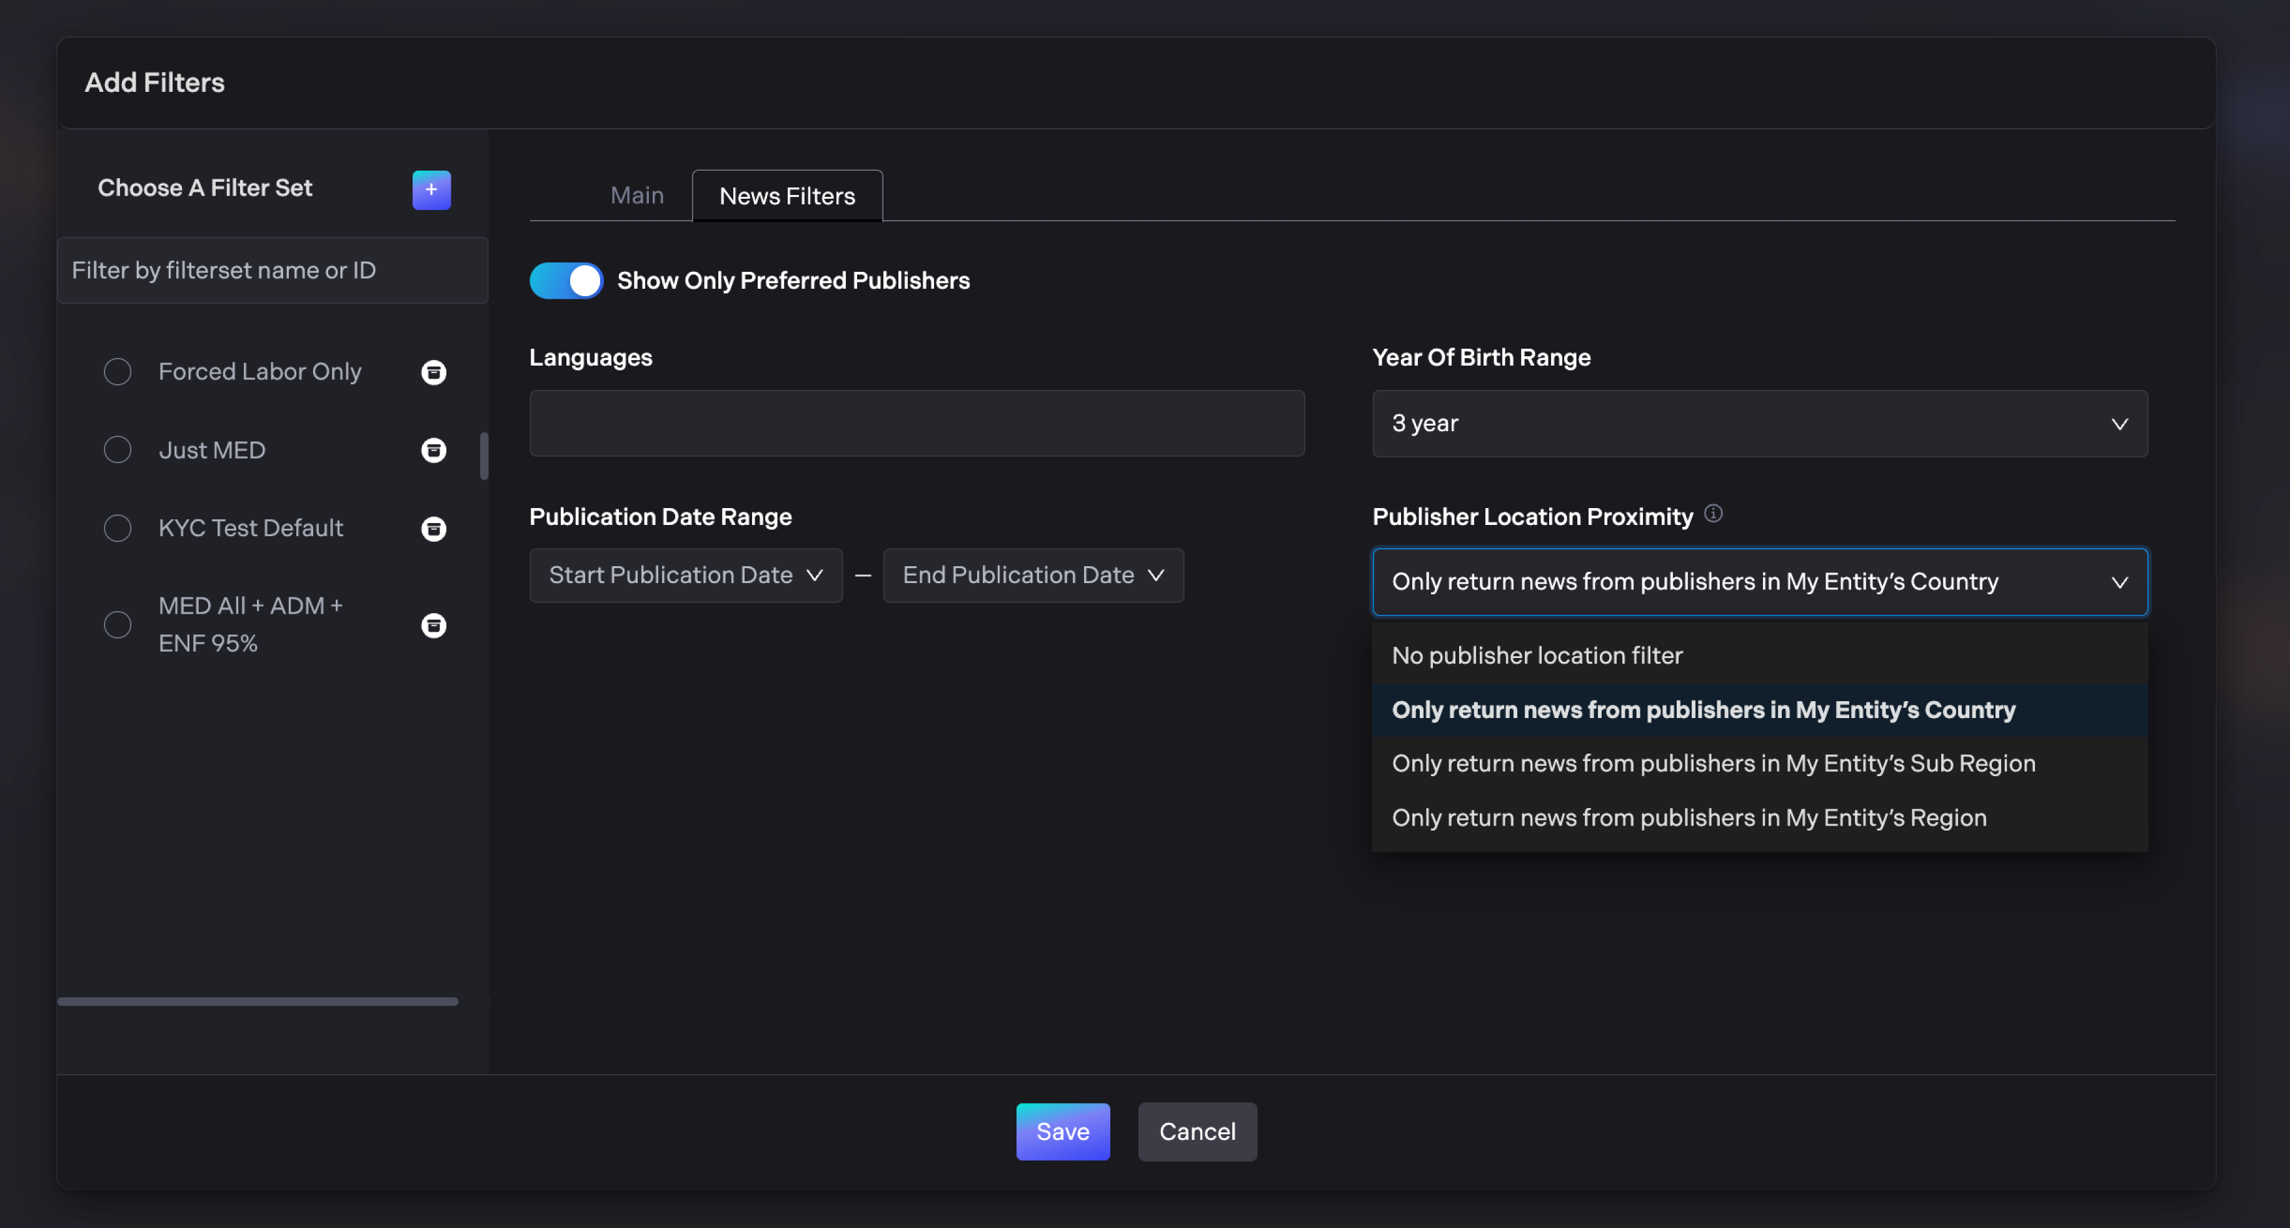Select the Just MED radio button

tap(118, 449)
